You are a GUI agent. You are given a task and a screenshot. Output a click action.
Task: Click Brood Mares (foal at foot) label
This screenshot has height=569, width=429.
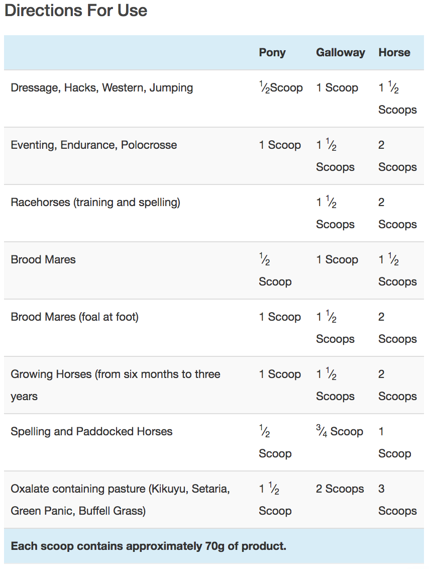click(x=74, y=317)
